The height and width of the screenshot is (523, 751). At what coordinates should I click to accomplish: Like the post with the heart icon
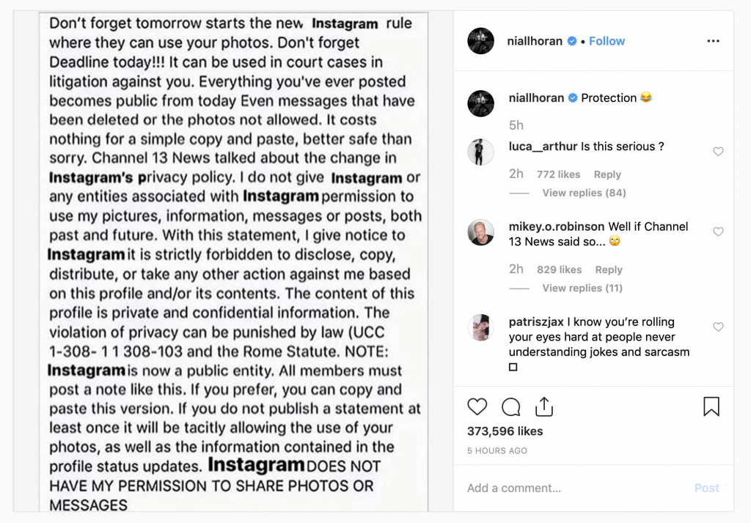tap(477, 407)
